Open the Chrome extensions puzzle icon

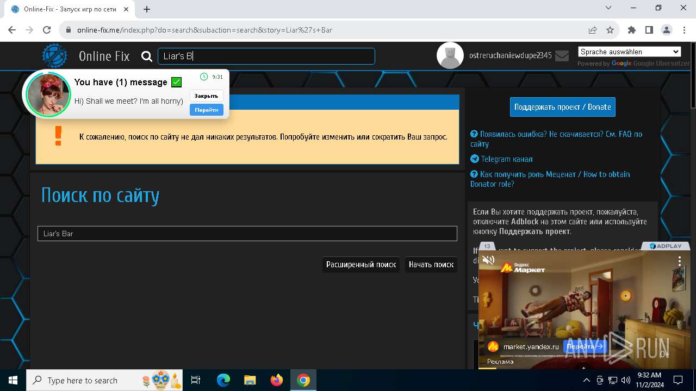[x=632, y=30]
